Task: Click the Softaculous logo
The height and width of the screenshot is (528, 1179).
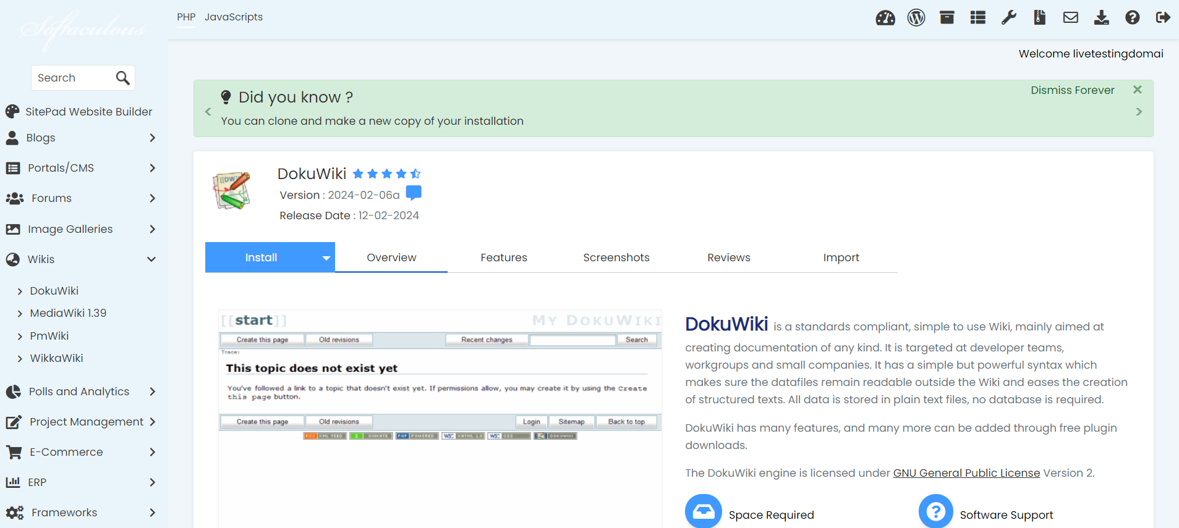Action: click(x=83, y=29)
